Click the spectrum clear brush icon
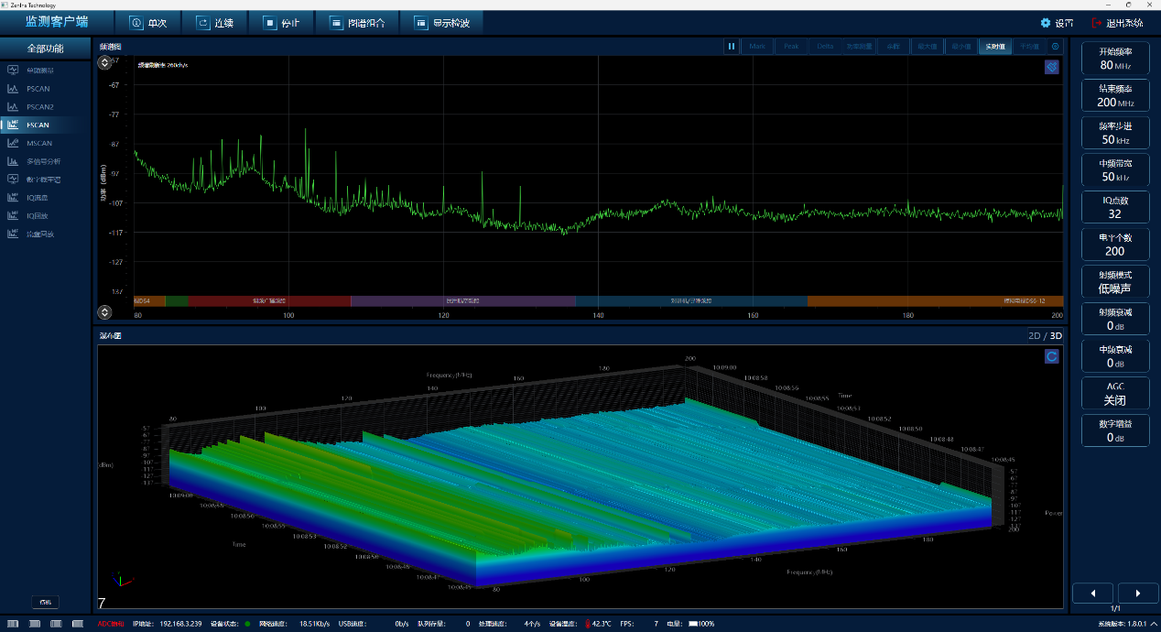 [1052, 67]
